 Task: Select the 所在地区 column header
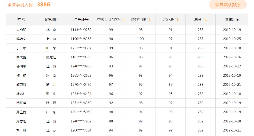[51, 19]
